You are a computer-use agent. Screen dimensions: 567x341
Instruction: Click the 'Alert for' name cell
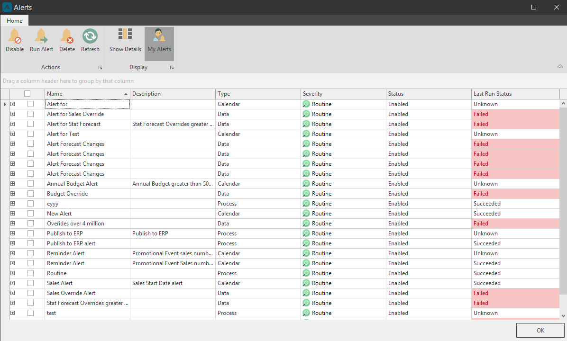[87, 104]
